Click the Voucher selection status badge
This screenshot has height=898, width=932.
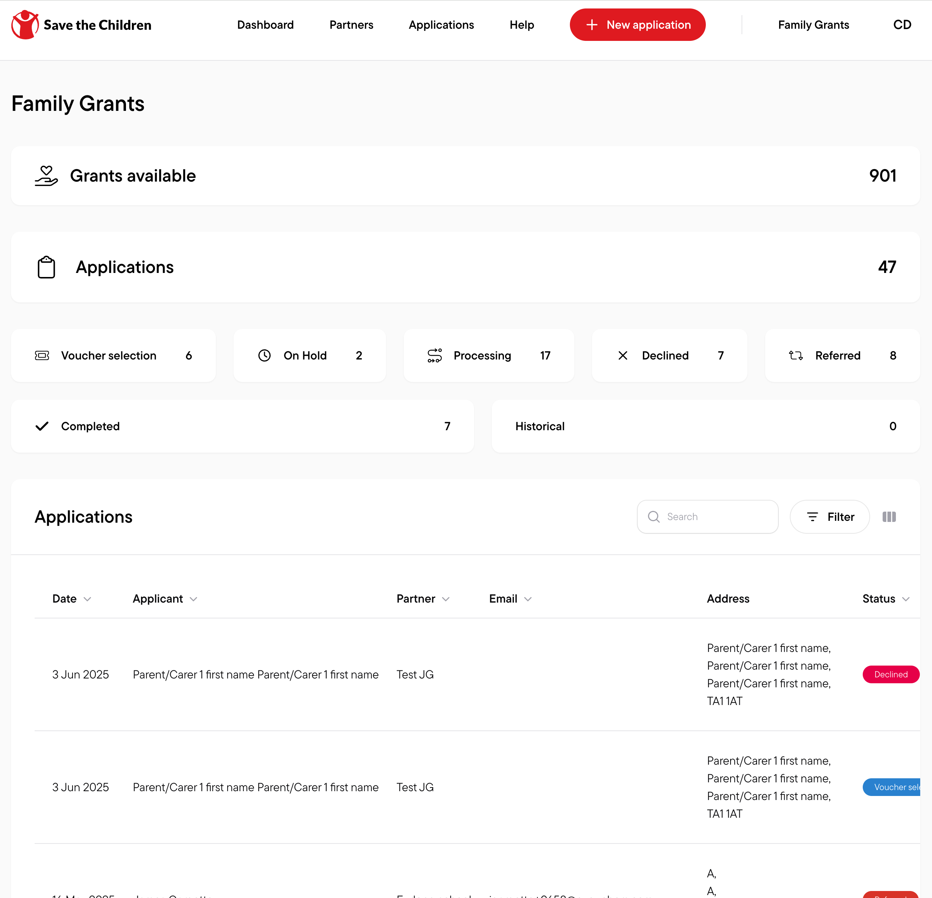[x=891, y=787]
